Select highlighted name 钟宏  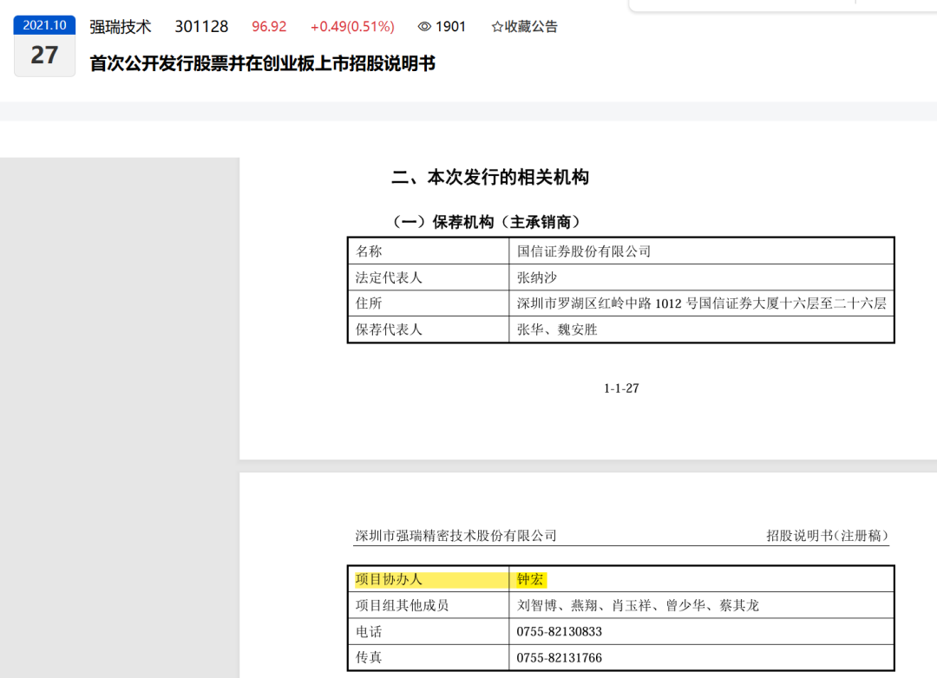[x=531, y=579]
